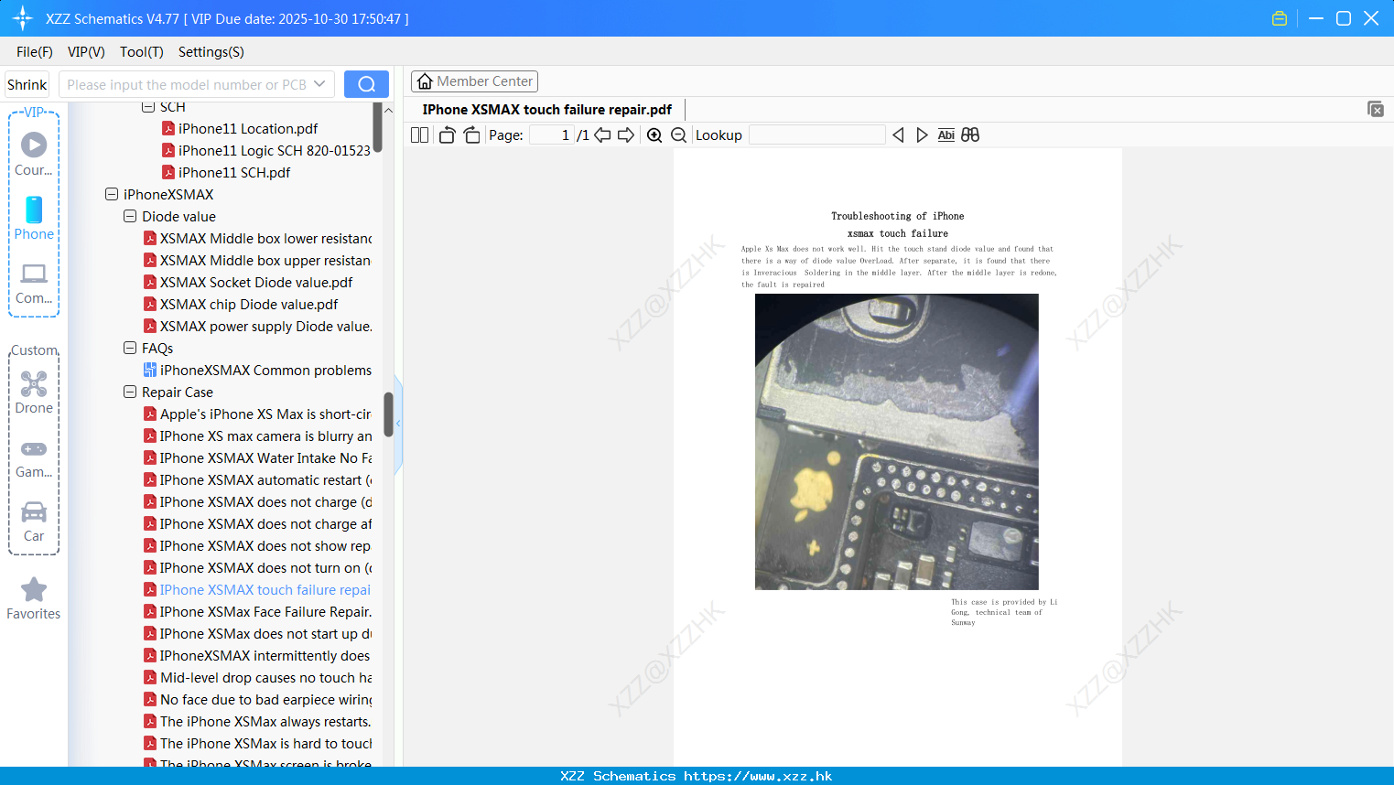Click the Lookup text field
1394x785 pixels.
(817, 135)
